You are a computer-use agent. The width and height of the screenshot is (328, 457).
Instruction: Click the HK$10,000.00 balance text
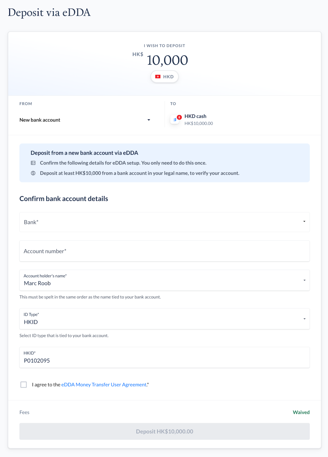(x=199, y=123)
